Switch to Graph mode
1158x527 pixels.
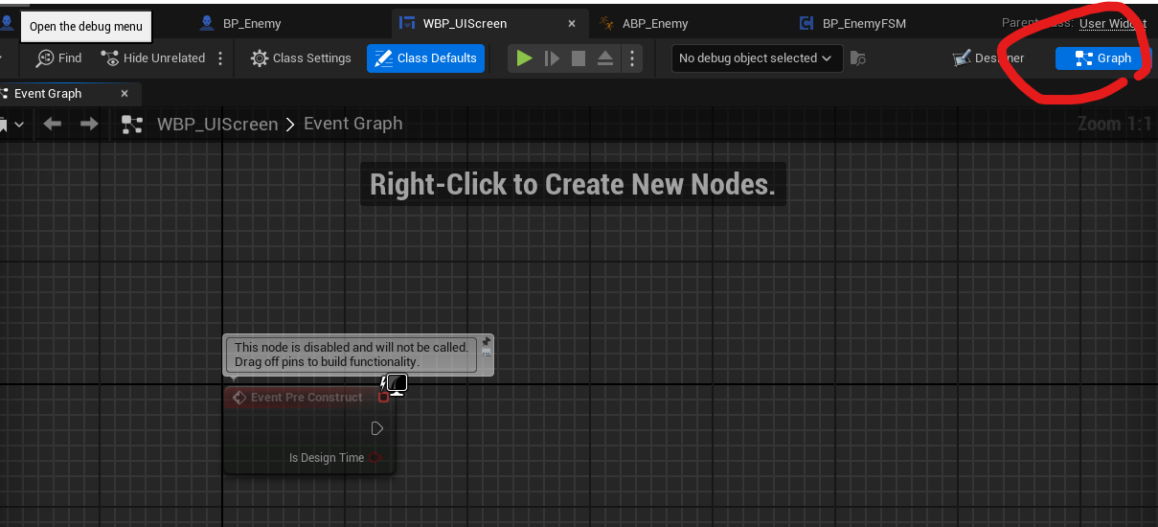pyautogui.click(x=1102, y=58)
